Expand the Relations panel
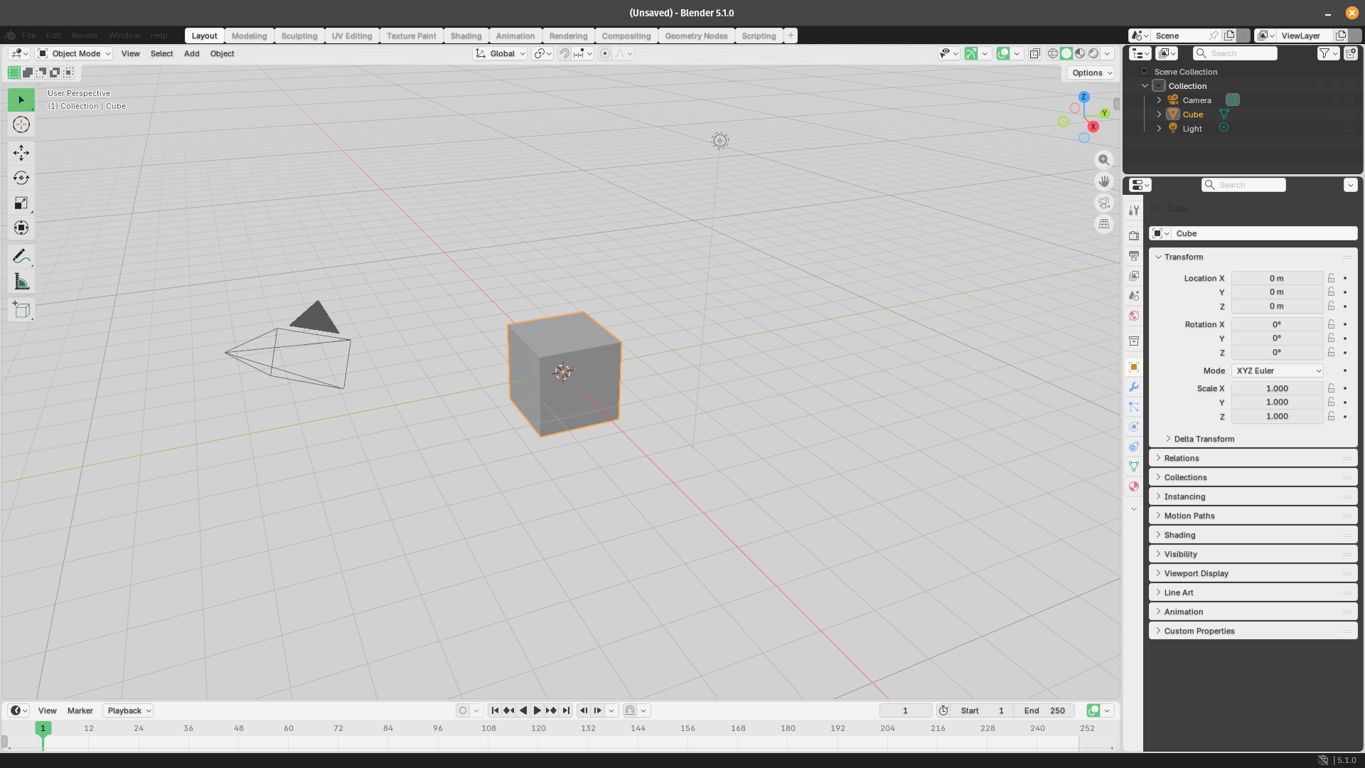This screenshot has width=1365, height=768. (x=1182, y=458)
